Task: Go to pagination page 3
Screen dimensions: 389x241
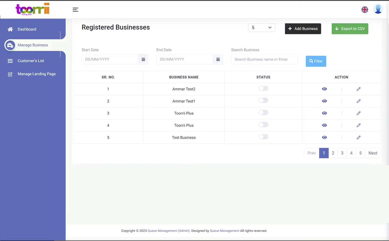Action: [x=342, y=153]
